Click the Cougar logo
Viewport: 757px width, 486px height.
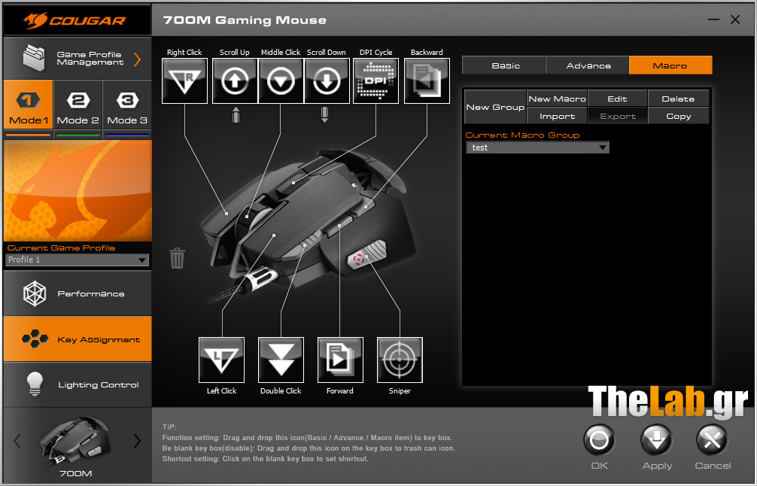coord(75,20)
